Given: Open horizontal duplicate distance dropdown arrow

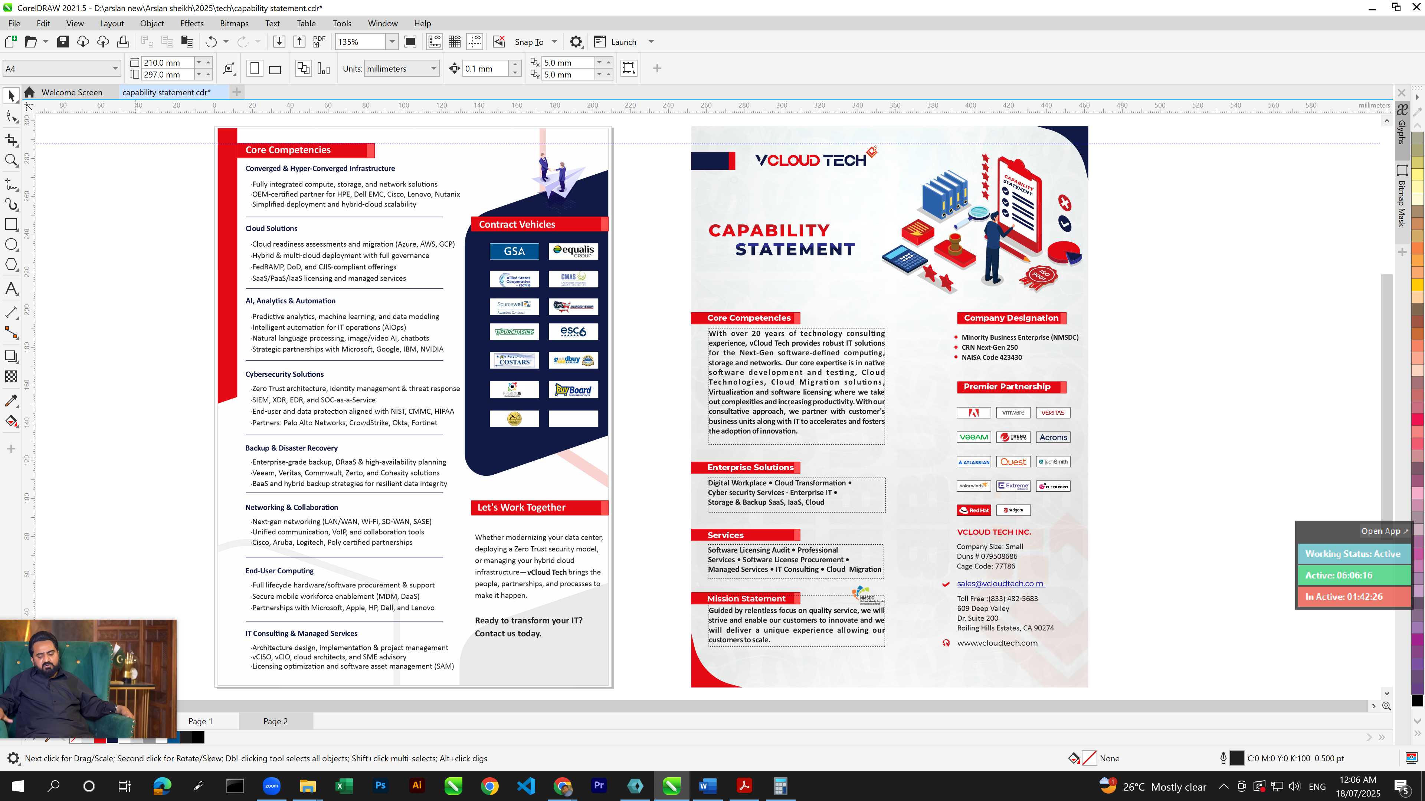Looking at the screenshot, I should [599, 62].
